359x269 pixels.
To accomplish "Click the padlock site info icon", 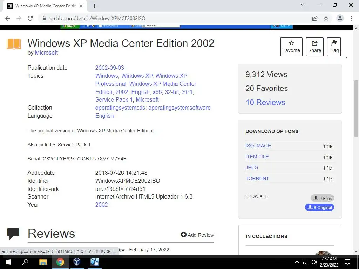I will coord(44,18).
